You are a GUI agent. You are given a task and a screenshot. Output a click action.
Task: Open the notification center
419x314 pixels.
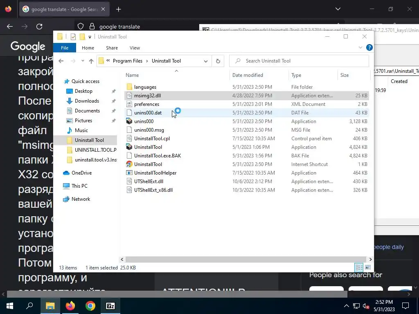pos(405,306)
